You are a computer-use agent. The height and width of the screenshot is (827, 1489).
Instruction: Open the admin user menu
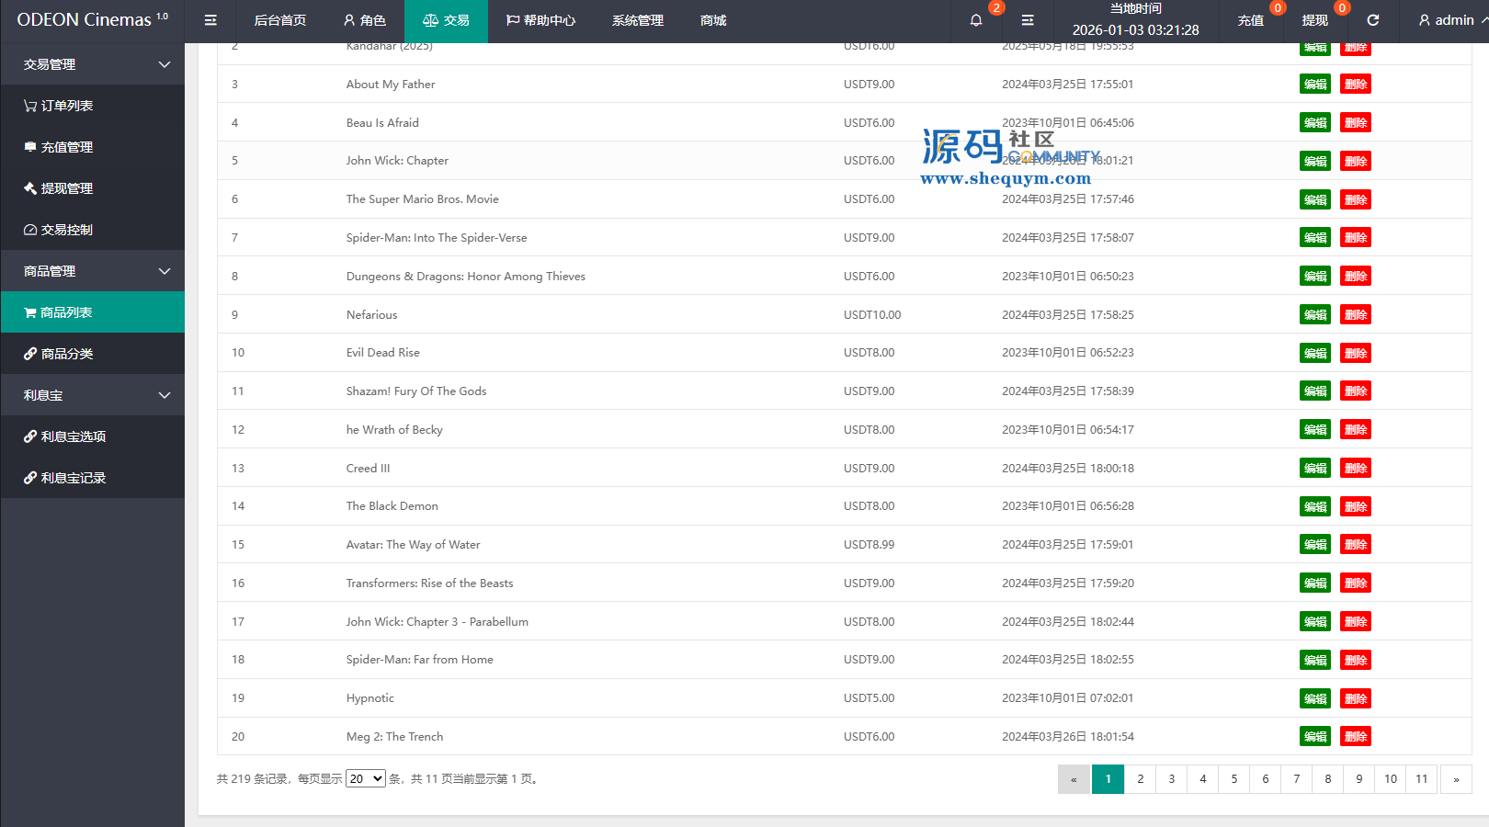click(1447, 20)
